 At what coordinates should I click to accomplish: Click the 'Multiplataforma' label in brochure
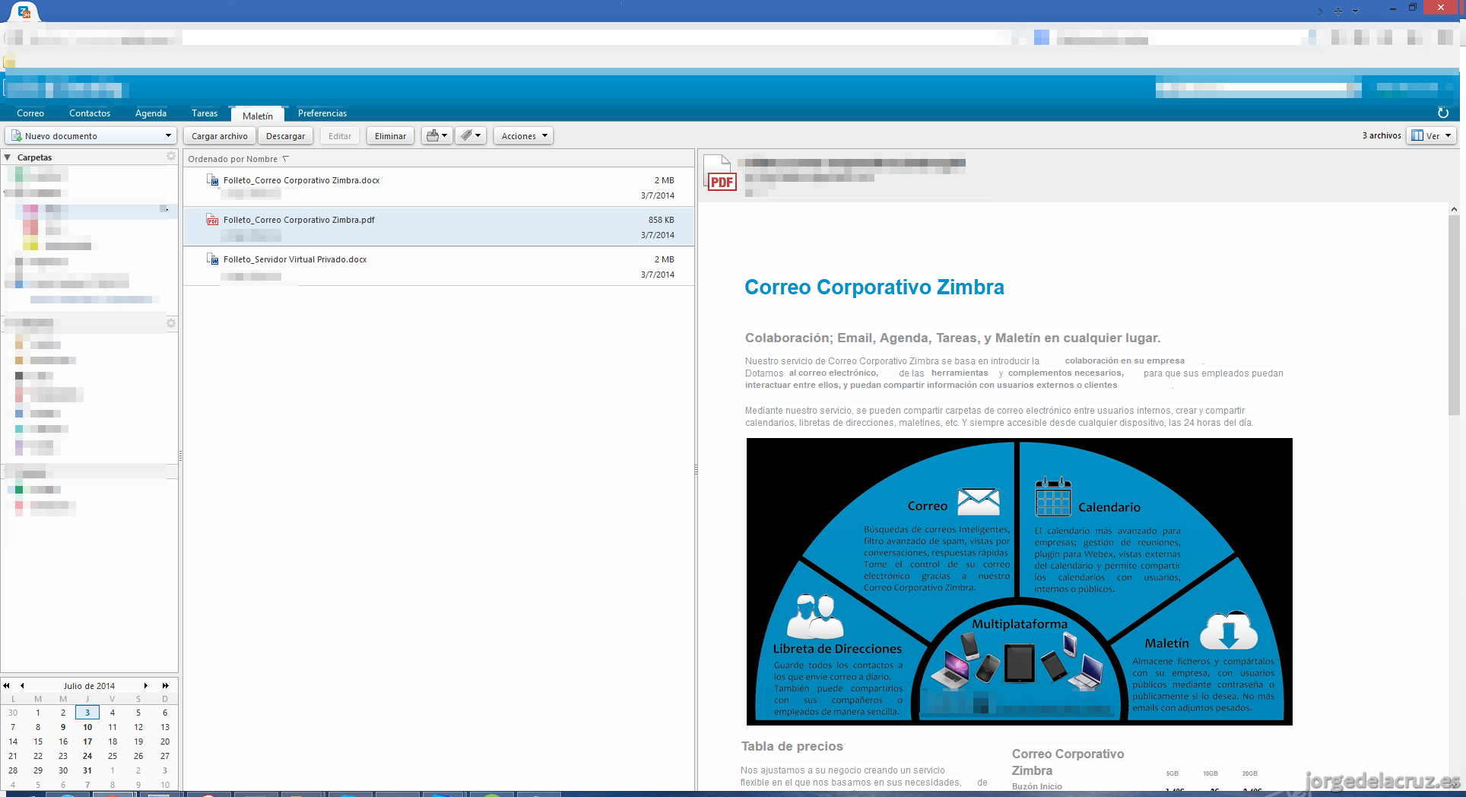(x=1020, y=624)
